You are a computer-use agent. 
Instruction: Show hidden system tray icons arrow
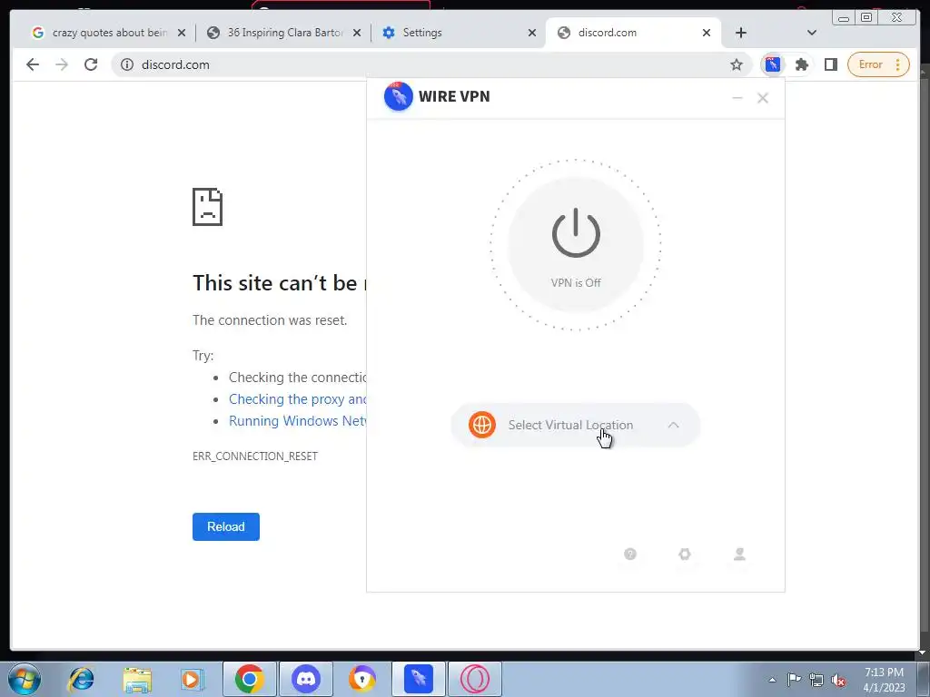[x=772, y=680]
